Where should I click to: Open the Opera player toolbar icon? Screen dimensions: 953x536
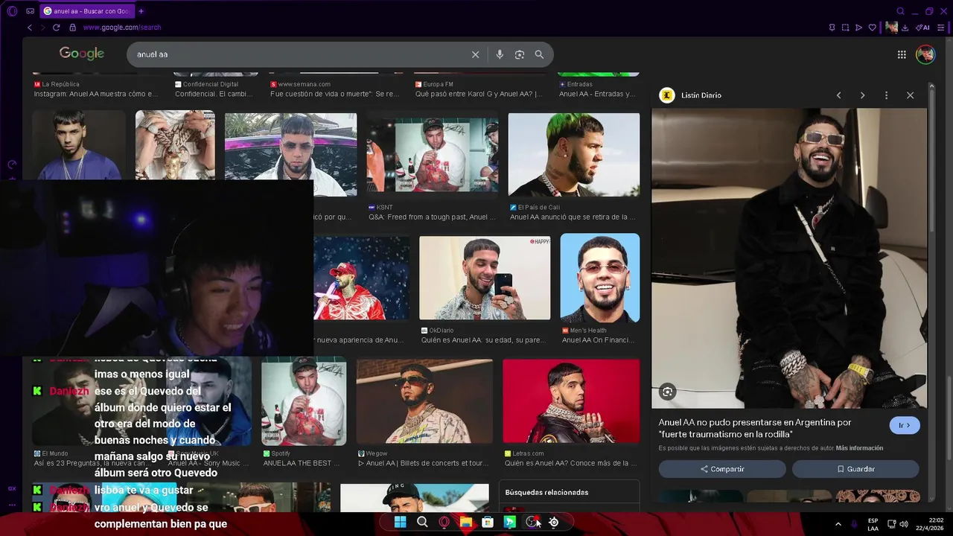(x=858, y=28)
